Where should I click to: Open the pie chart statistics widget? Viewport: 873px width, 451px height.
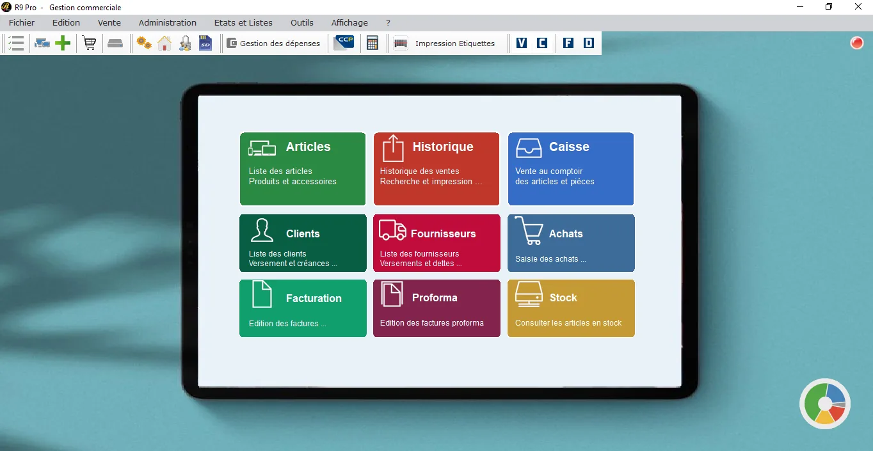tap(825, 403)
